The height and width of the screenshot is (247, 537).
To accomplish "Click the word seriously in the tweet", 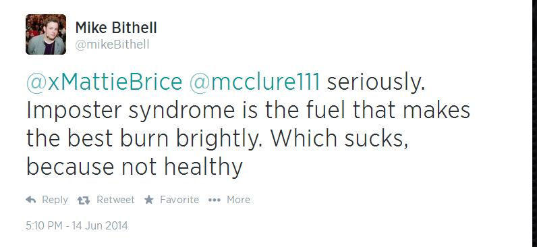I will [376, 82].
